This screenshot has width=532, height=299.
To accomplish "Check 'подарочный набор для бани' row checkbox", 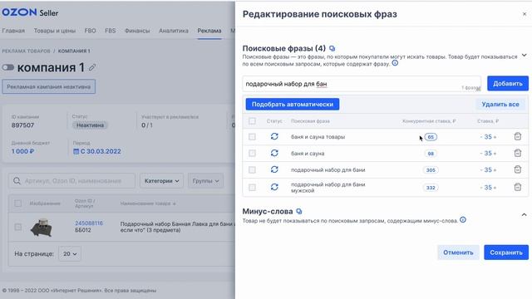I will (252, 169).
